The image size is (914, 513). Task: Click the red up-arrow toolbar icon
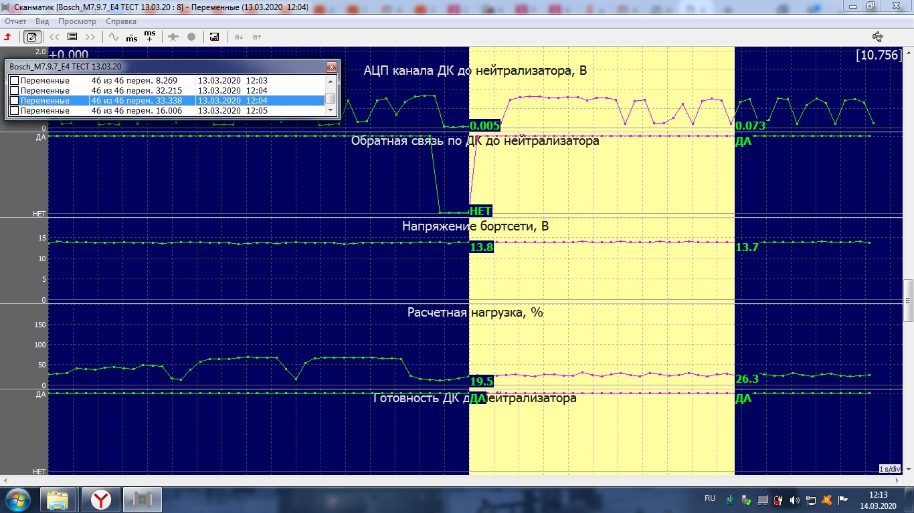click(x=7, y=37)
